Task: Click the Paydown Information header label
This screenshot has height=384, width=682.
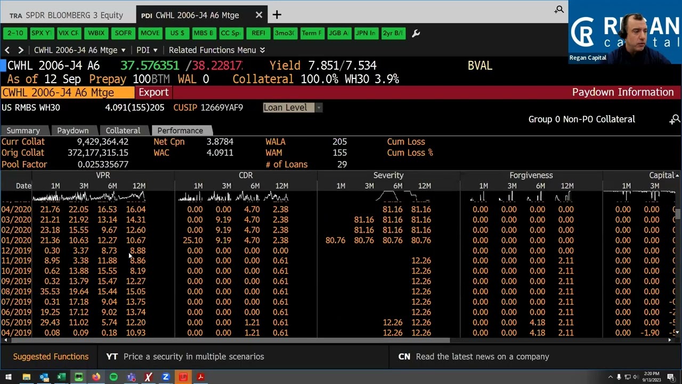Action: [623, 92]
